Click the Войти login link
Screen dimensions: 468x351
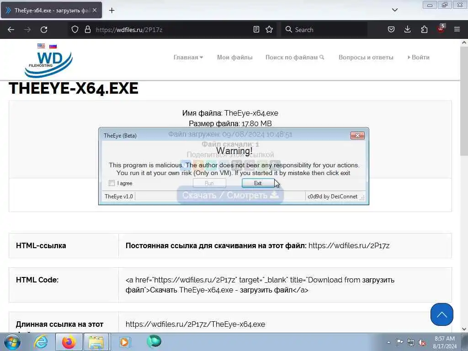coord(419,57)
